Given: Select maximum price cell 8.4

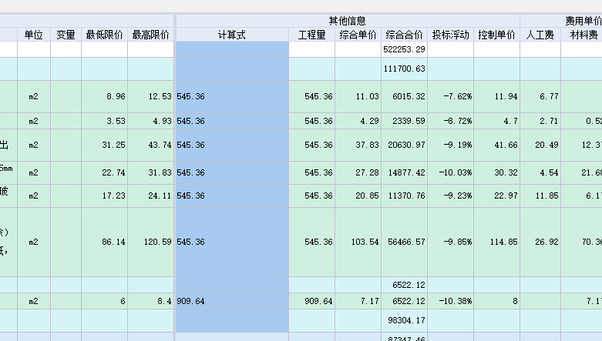Looking at the screenshot, I should (x=151, y=301).
